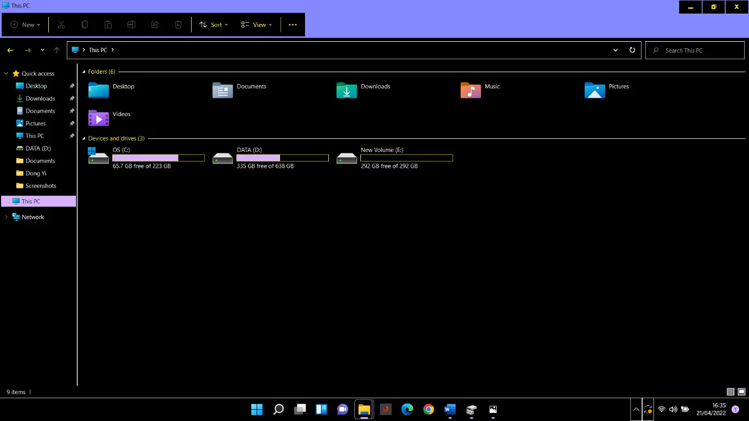Viewport: 749px width, 421px height.
Task: Click the Delete trash can icon
Action: pyautogui.click(x=178, y=25)
